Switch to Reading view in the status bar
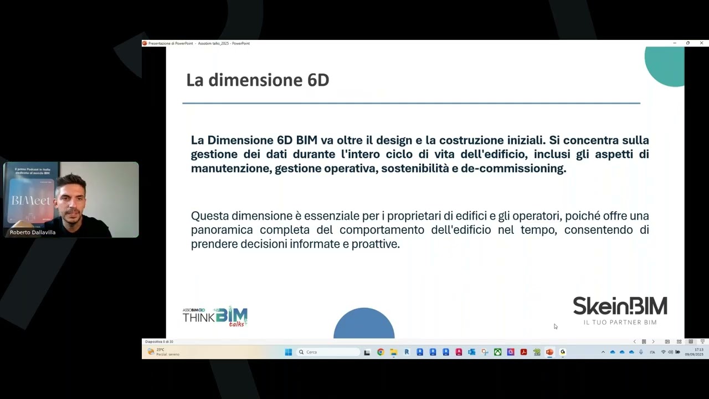The image size is (709, 399). pyautogui.click(x=691, y=341)
